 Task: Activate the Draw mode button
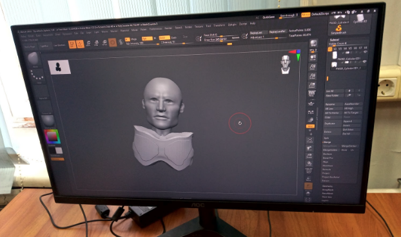coord(80,44)
